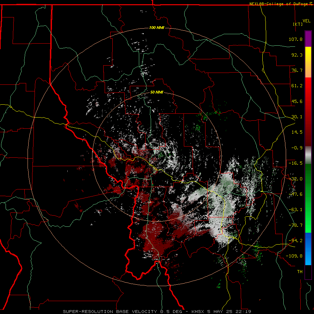The height and width of the screenshot is (314, 314).
Task: Pick the blue segment of the velocity color bar
Action: coord(308,249)
